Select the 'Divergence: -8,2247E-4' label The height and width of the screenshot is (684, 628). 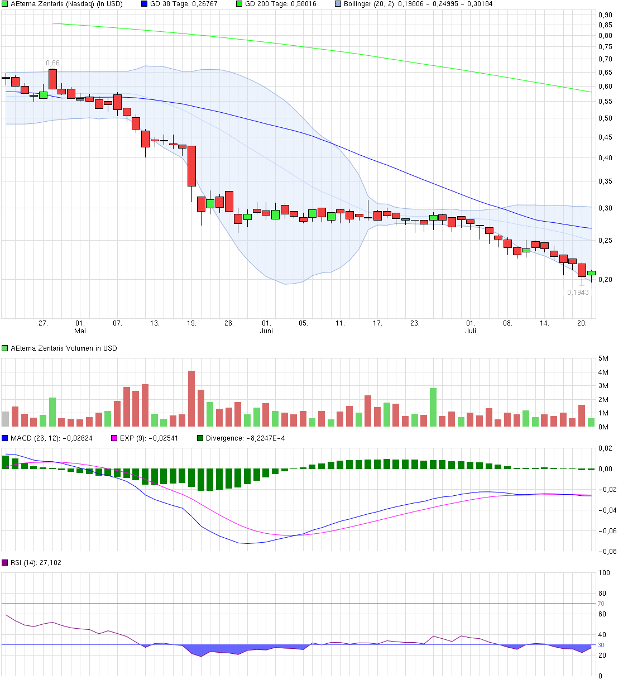point(245,438)
